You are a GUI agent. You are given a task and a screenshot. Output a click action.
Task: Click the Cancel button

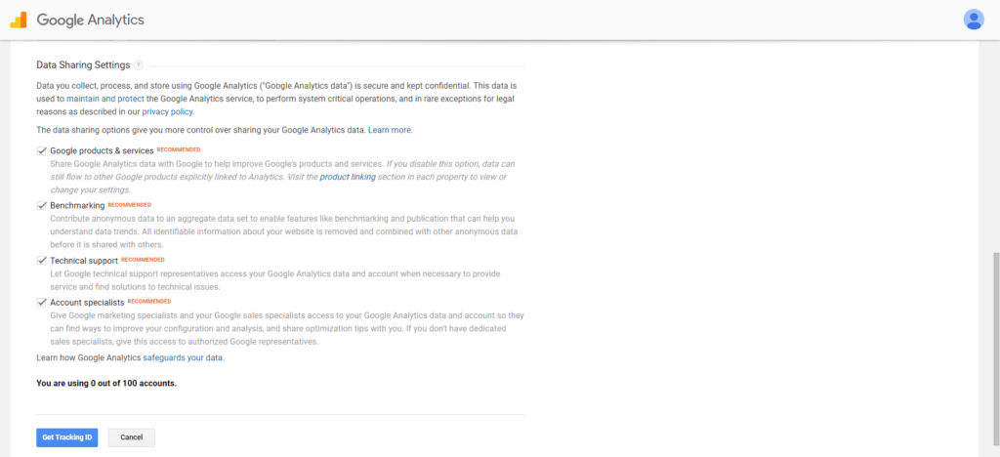click(x=132, y=437)
